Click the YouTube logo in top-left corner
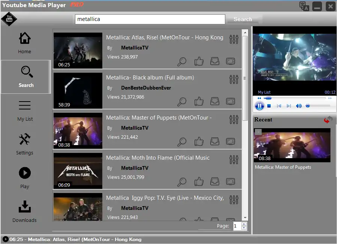The height and width of the screenshot is (244, 337). click(x=9, y=19)
